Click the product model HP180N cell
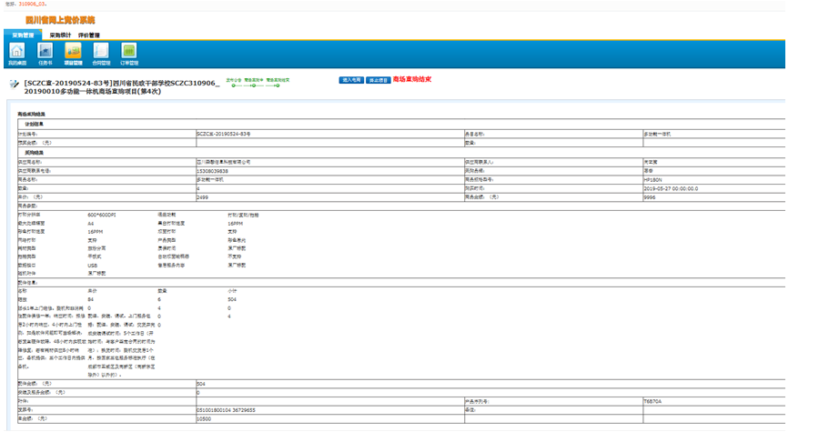The image size is (829, 442). (653, 180)
